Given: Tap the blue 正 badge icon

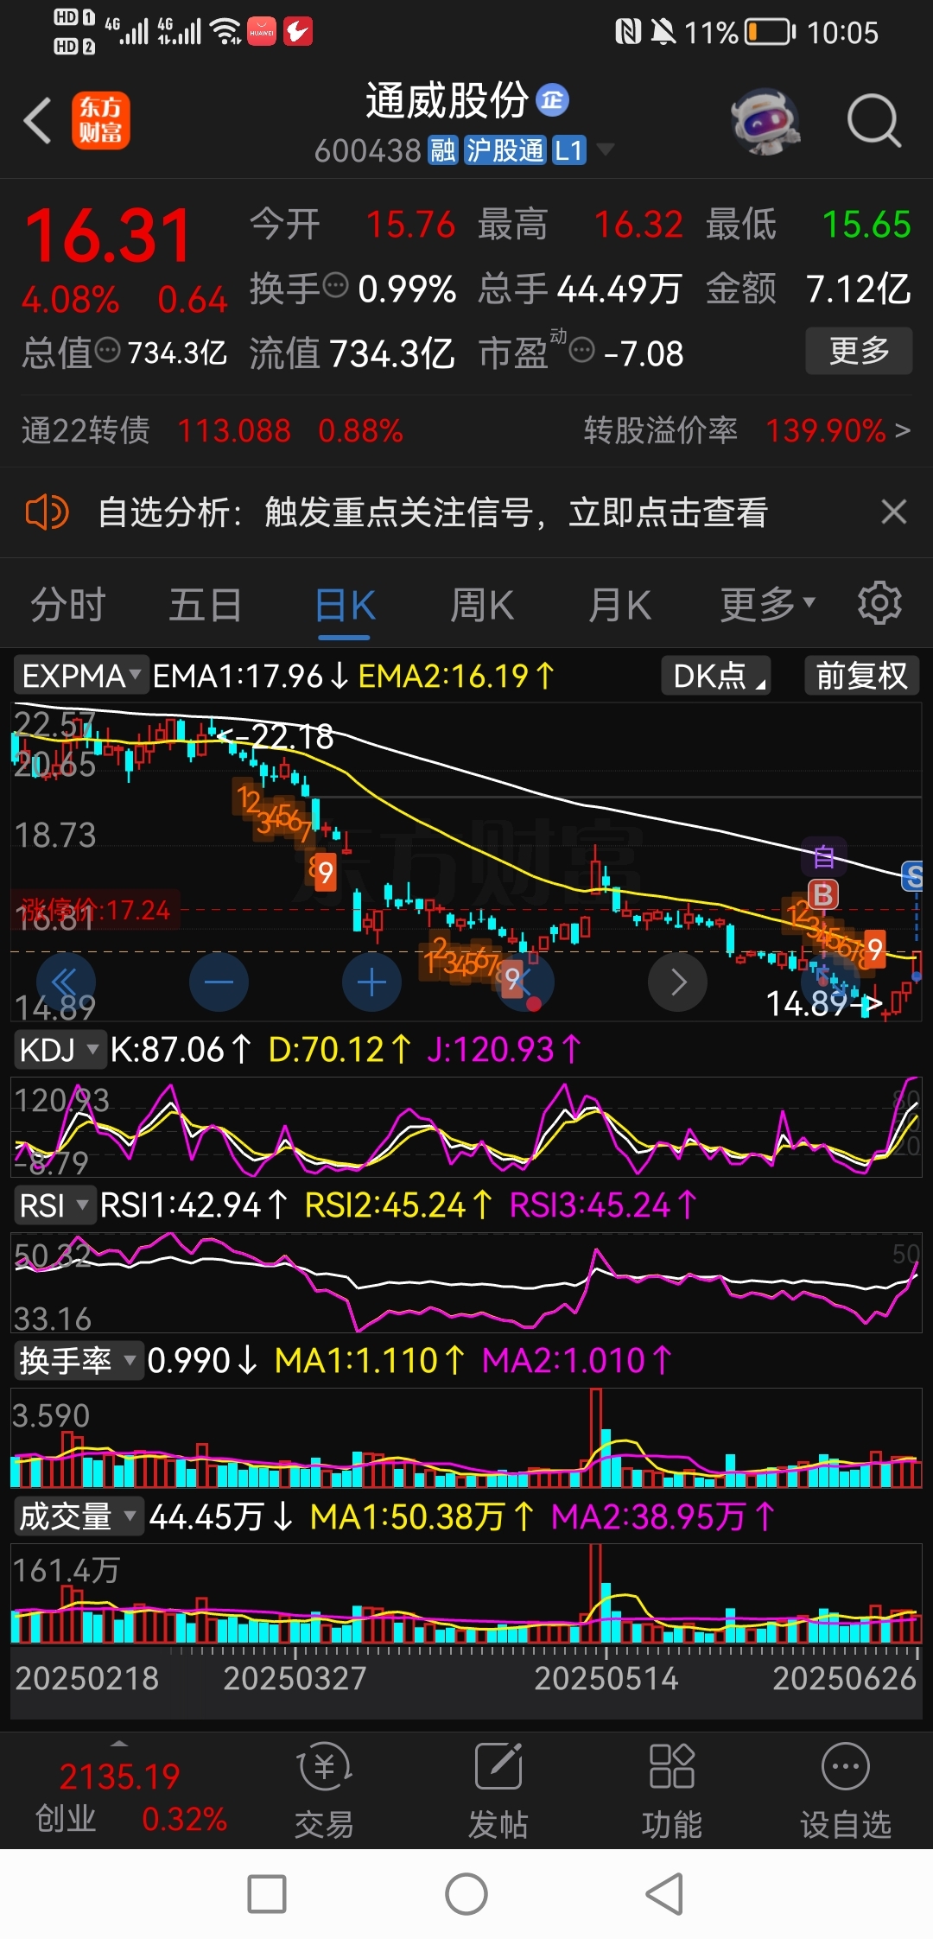Looking at the screenshot, I should point(552,100).
